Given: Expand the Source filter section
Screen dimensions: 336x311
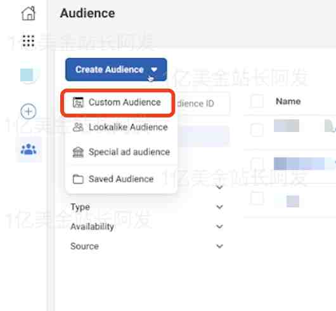Looking at the screenshot, I should tap(147, 246).
